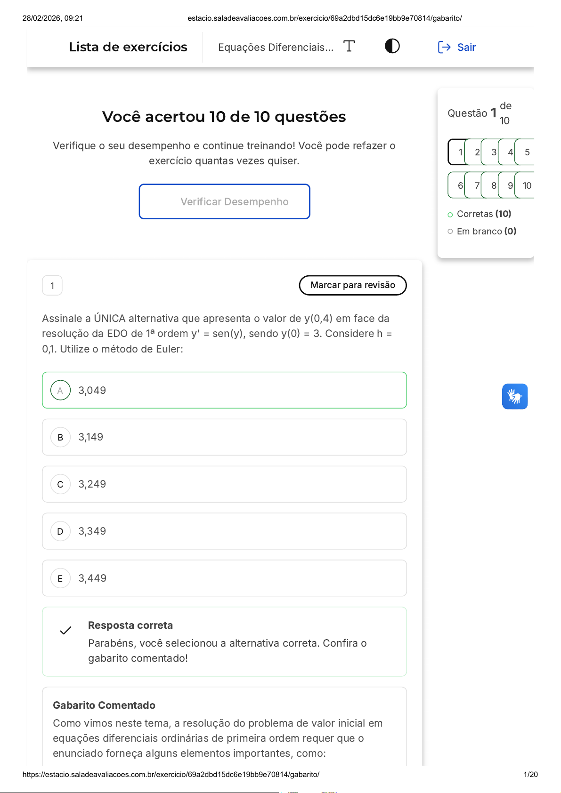Open question 7 from the question grid
The image size is (561, 793).
pyautogui.click(x=476, y=185)
